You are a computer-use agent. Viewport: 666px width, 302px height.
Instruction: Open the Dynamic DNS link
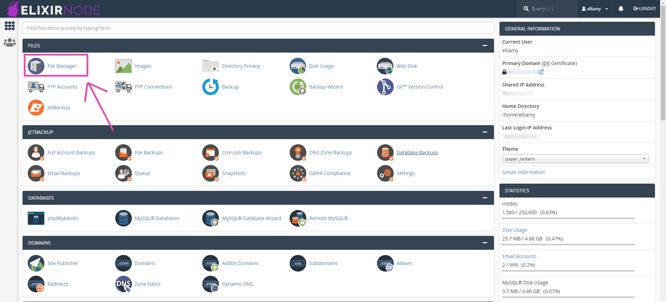click(x=237, y=284)
